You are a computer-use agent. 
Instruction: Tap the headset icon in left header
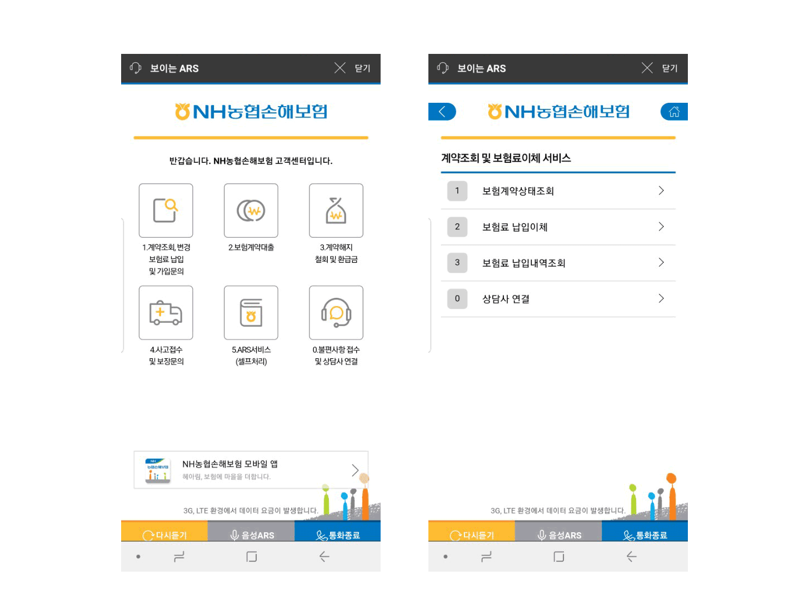click(x=136, y=68)
